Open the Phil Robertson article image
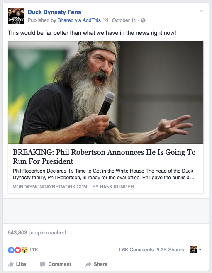 click(105, 93)
